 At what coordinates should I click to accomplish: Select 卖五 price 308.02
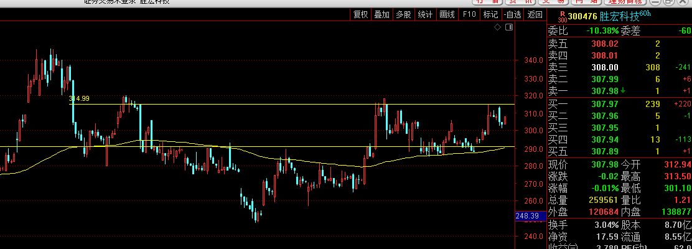(605, 44)
